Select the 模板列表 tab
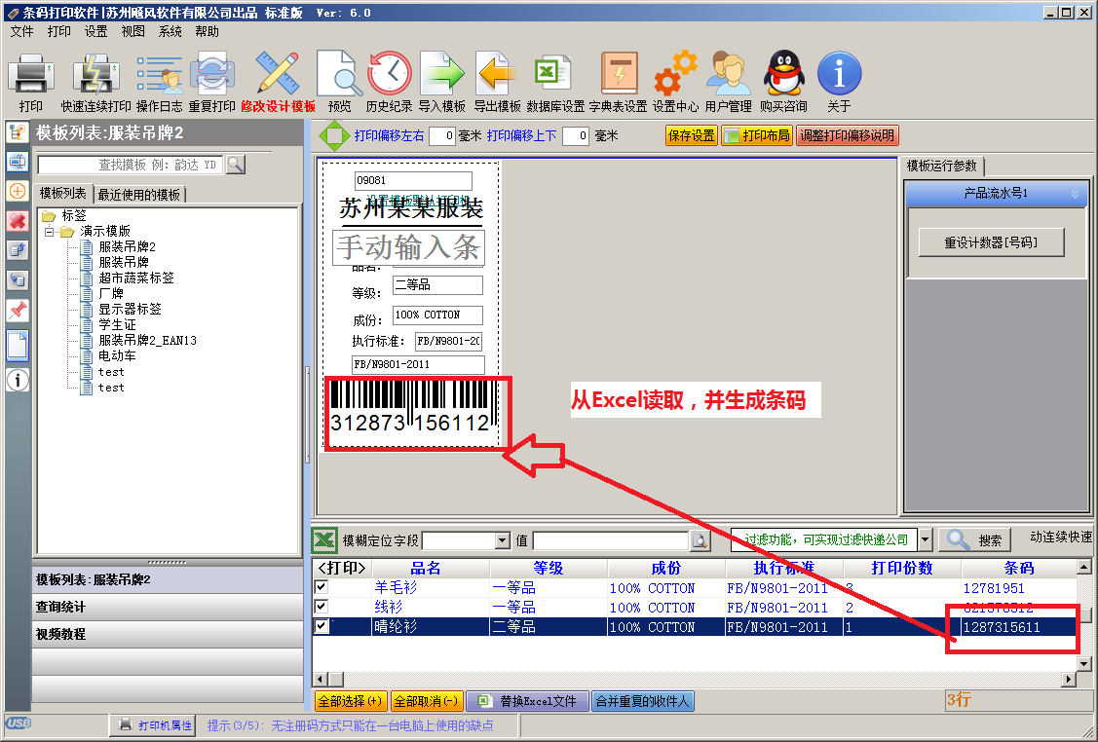 point(63,193)
